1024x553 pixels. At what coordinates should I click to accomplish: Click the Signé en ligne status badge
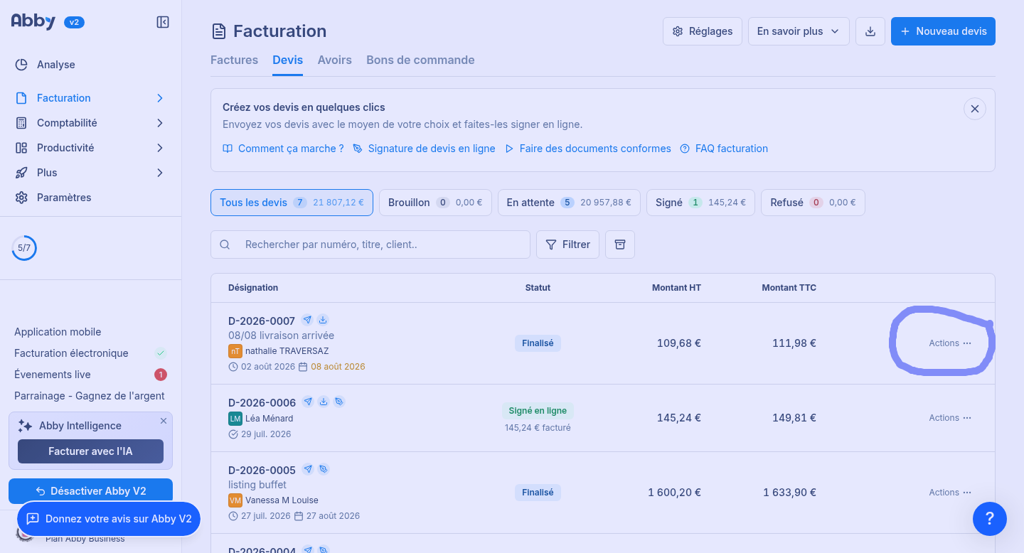pyautogui.click(x=538, y=411)
